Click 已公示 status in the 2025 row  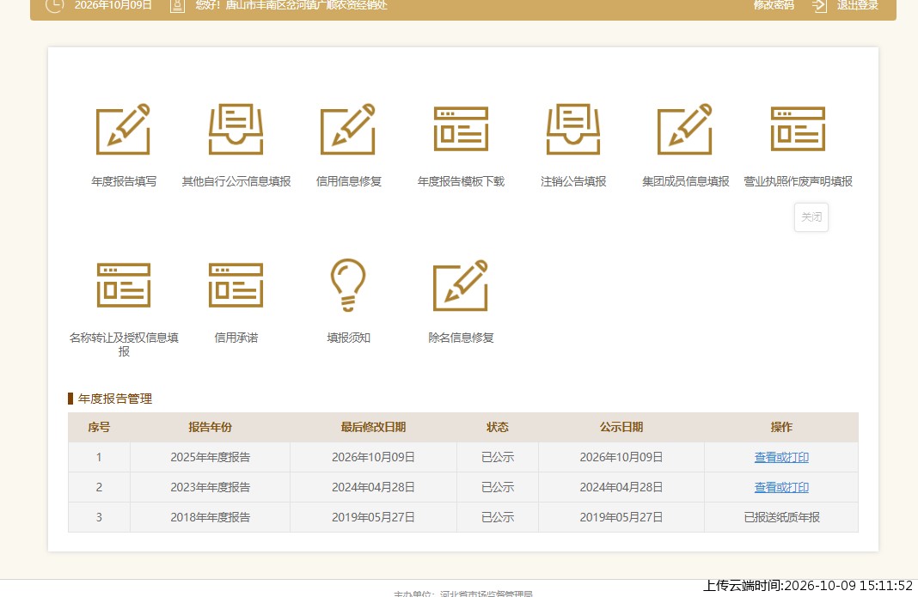pos(498,457)
